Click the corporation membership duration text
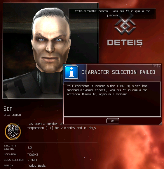 click(x=62, y=126)
